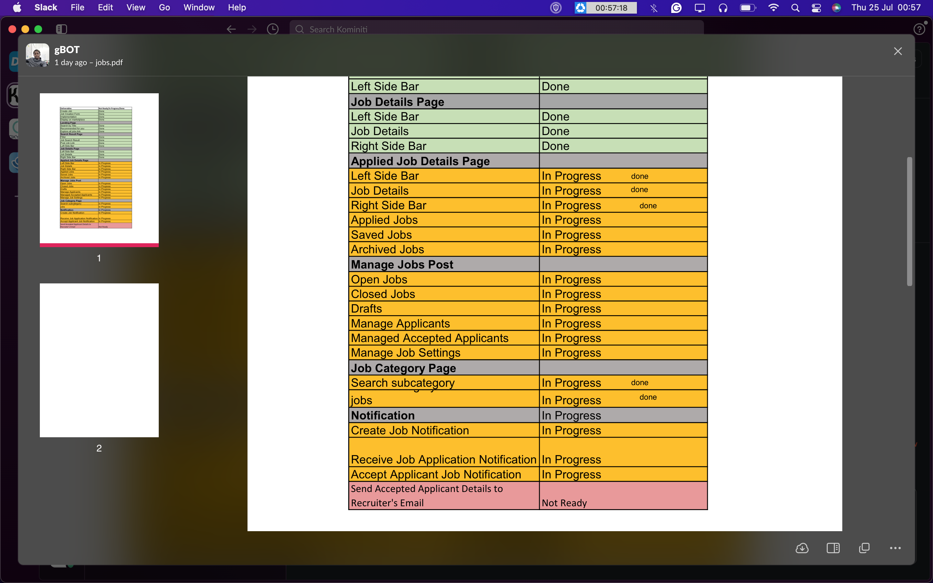The width and height of the screenshot is (933, 583).
Task: Open the history clock icon
Action: tap(272, 29)
